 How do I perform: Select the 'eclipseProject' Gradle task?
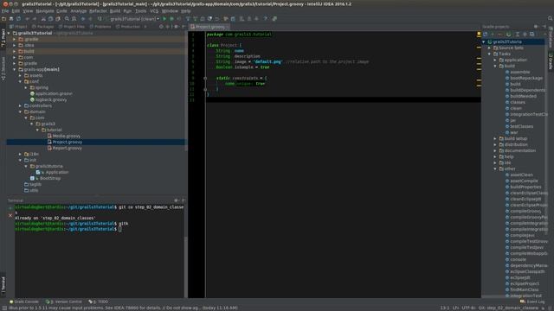tap(522, 284)
